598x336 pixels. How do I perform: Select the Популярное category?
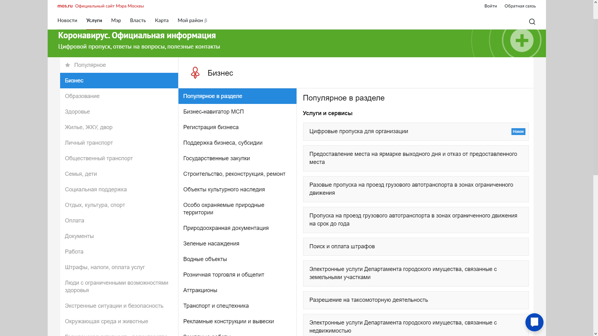point(119,65)
